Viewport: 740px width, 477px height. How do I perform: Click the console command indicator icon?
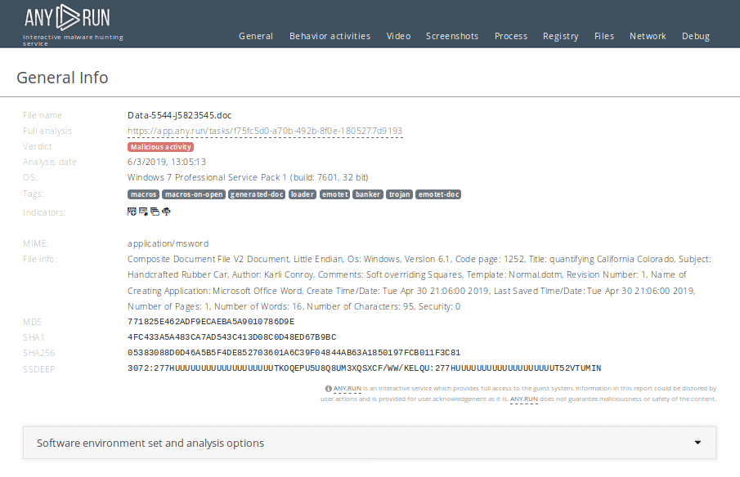coord(144,212)
